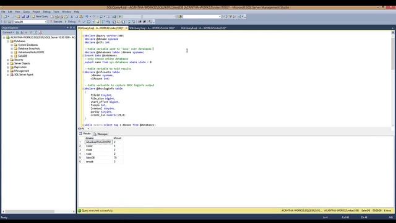The height and width of the screenshot is (223, 396).
Task: Open the Edit menu
Action: pyautogui.click(x=10, y=12)
